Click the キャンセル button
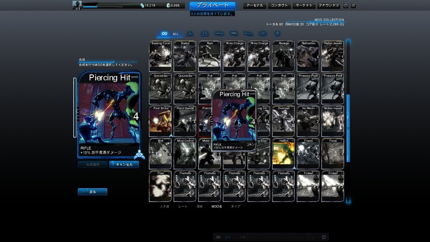430x242 pixels. pyautogui.click(x=124, y=164)
